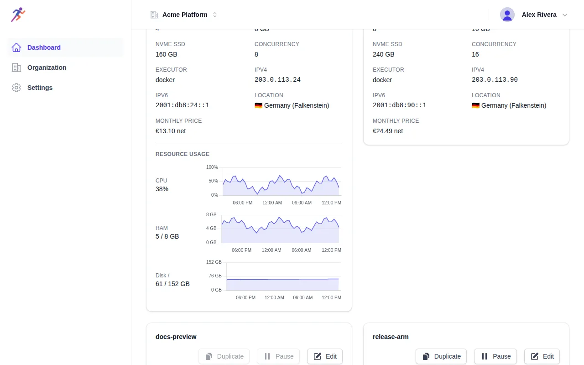Image resolution: width=584 pixels, height=365 pixels.
Task: Click the Resource Usage heading
Action: (x=182, y=154)
